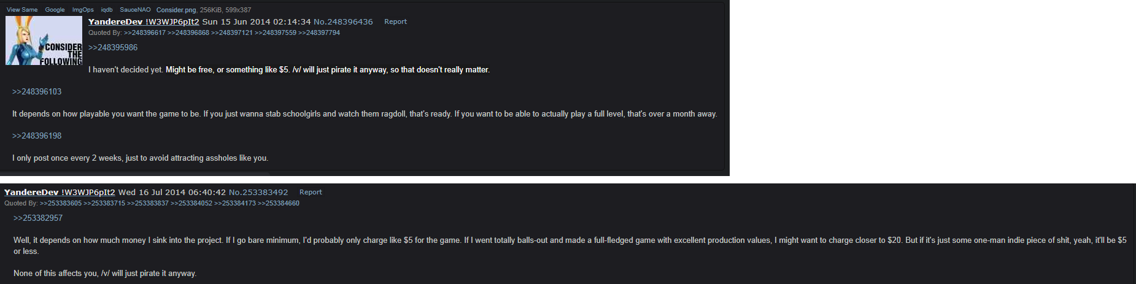This screenshot has width=1136, height=284.
Task: Open backlink >>248396617 in Quoted By
Action: (145, 33)
